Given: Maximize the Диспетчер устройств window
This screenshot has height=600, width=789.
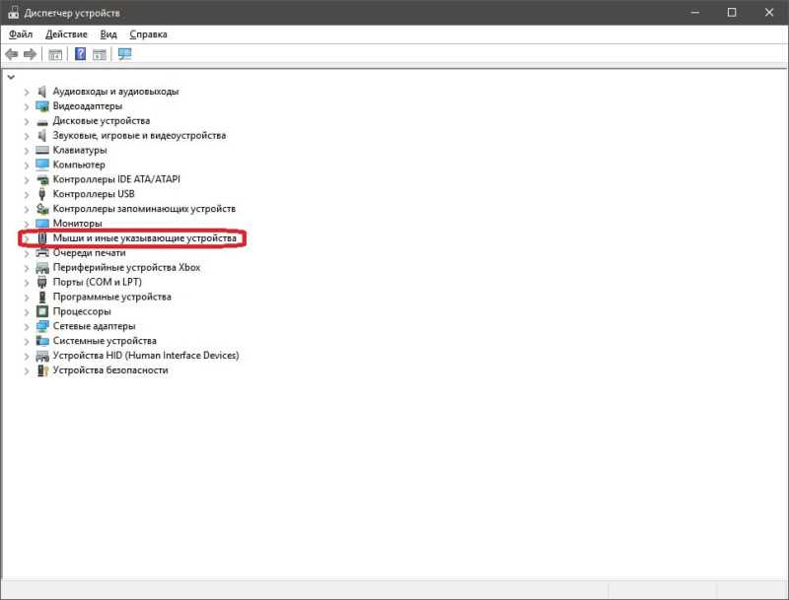Looking at the screenshot, I should pos(732,13).
